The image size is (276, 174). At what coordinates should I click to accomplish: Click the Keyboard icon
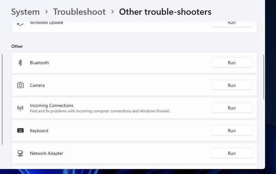tap(20, 131)
